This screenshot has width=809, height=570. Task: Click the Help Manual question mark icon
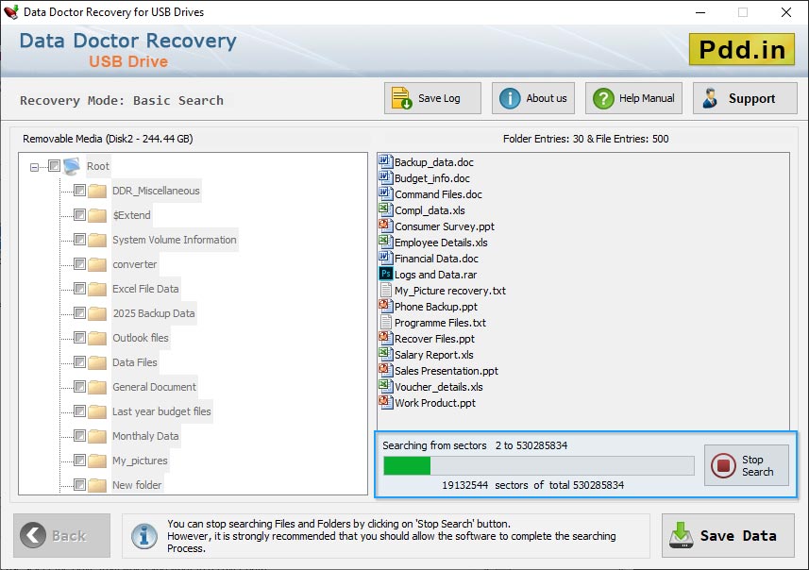(603, 98)
